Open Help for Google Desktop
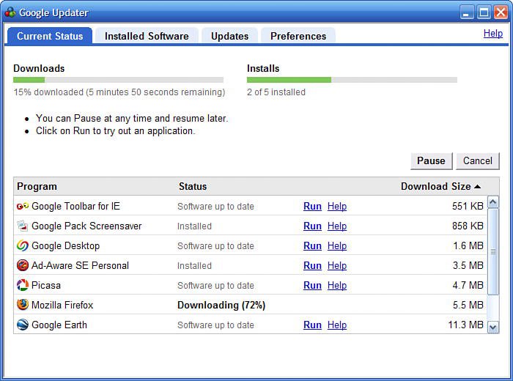 (337, 246)
